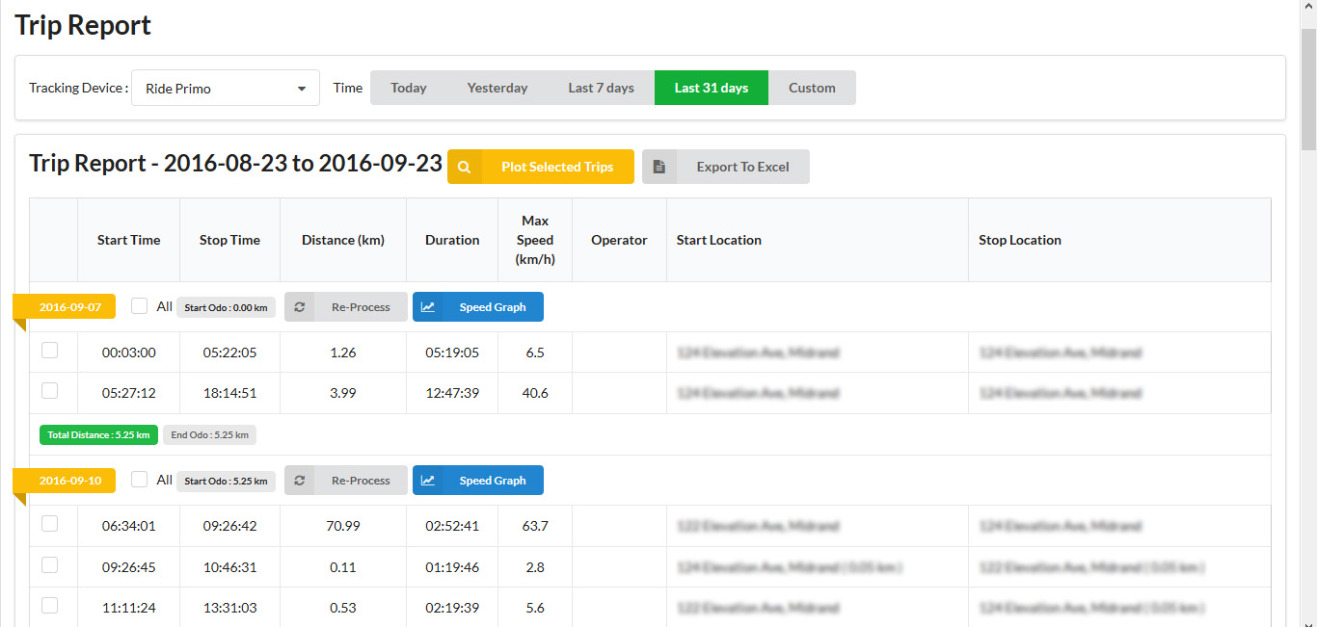Image resolution: width=1317 pixels, height=627 pixels.
Task: Click the refresh icon for 2016-09-10 Re-Process
Action: pos(300,481)
